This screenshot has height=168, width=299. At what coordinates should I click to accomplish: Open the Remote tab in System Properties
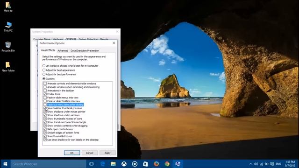[104, 39]
